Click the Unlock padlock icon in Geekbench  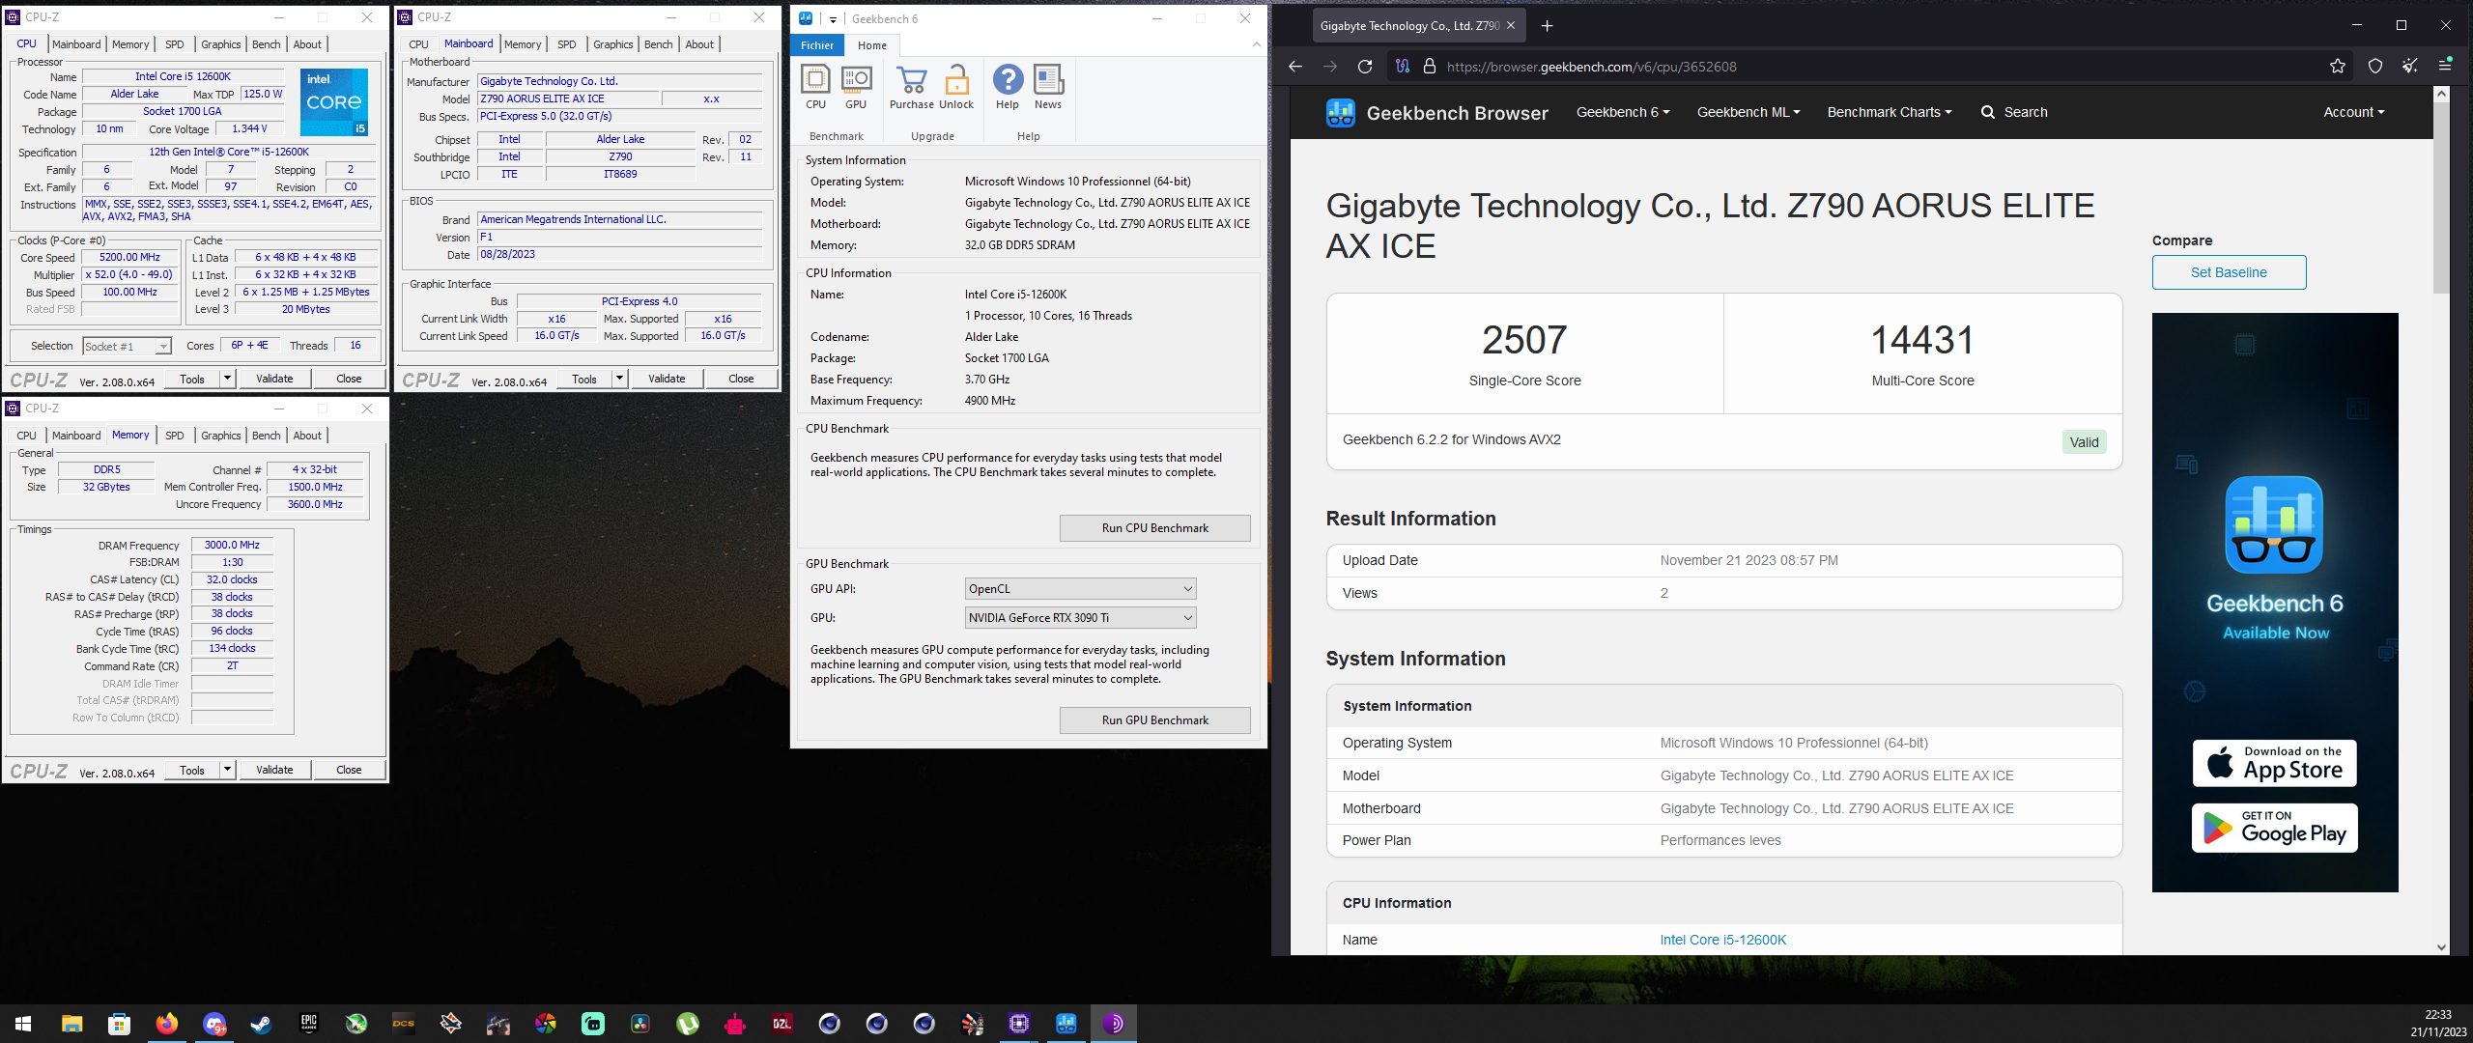(956, 87)
